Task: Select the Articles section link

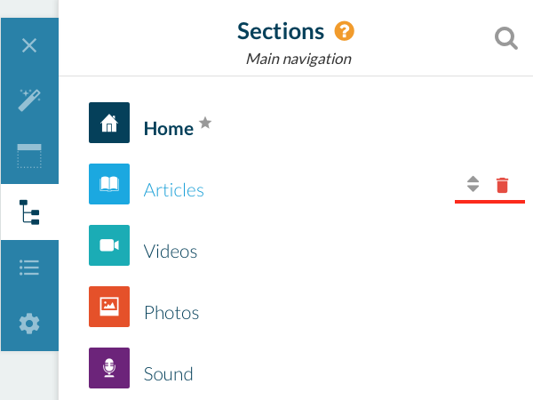Action: pyautogui.click(x=174, y=190)
